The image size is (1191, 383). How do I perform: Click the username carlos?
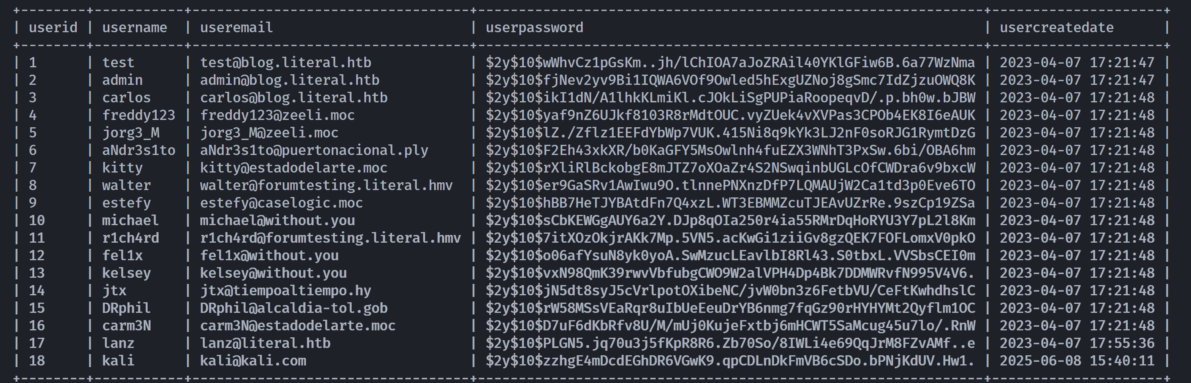[x=126, y=98]
